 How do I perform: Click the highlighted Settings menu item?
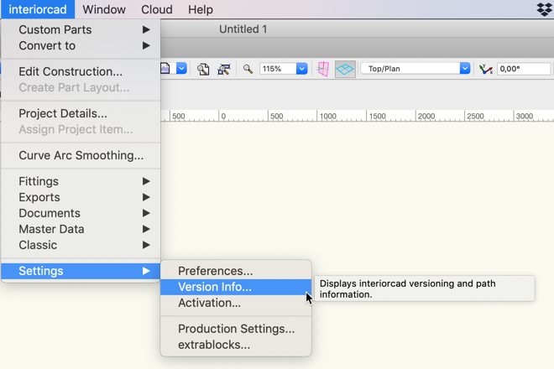click(x=81, y=271)
